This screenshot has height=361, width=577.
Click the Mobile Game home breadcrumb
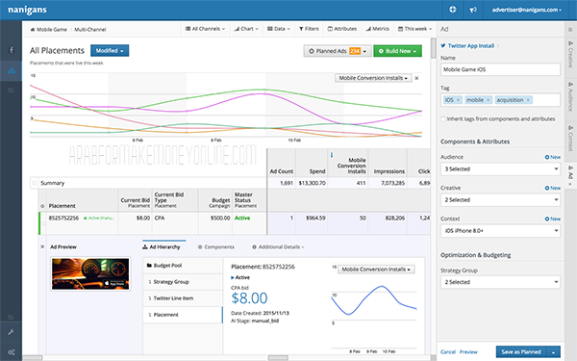49,30
